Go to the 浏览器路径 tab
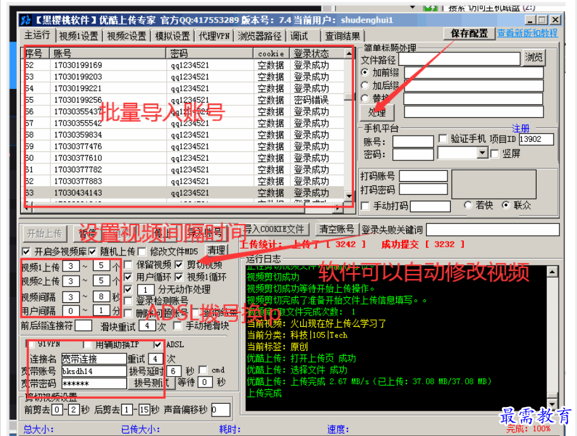 point(260,36)
